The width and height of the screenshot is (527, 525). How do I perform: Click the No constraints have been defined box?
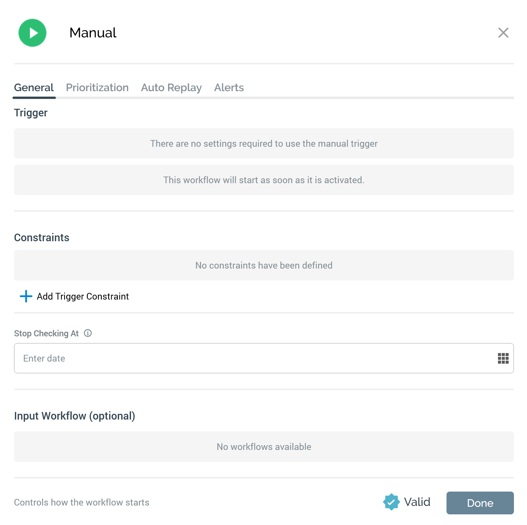[x=264, y=265]
